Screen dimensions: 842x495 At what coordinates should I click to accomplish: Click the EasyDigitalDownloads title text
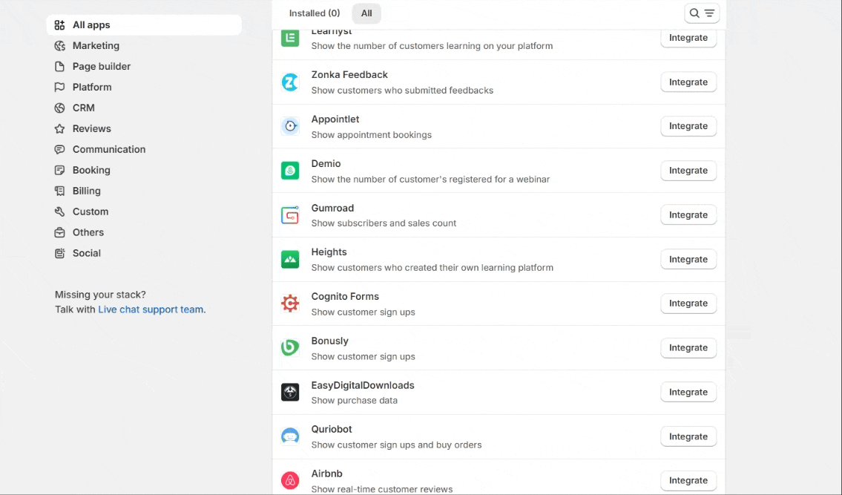363,385
